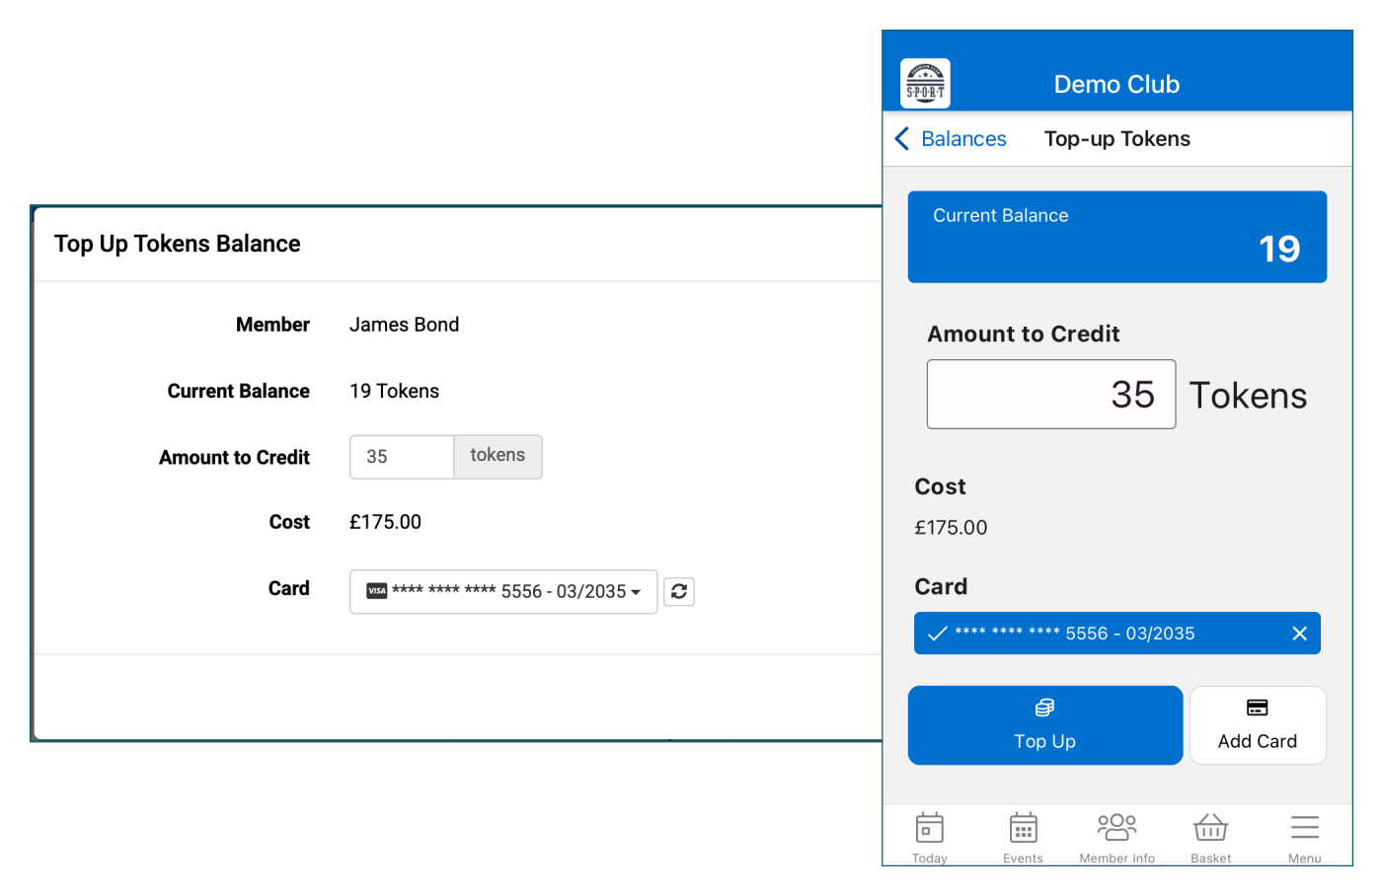Click the Demo Club header title
The image size is (1383, 896).
(1116, 85)
